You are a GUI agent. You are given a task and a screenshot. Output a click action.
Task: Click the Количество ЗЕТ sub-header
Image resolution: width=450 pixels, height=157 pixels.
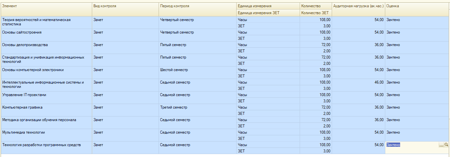pos(316,13)
